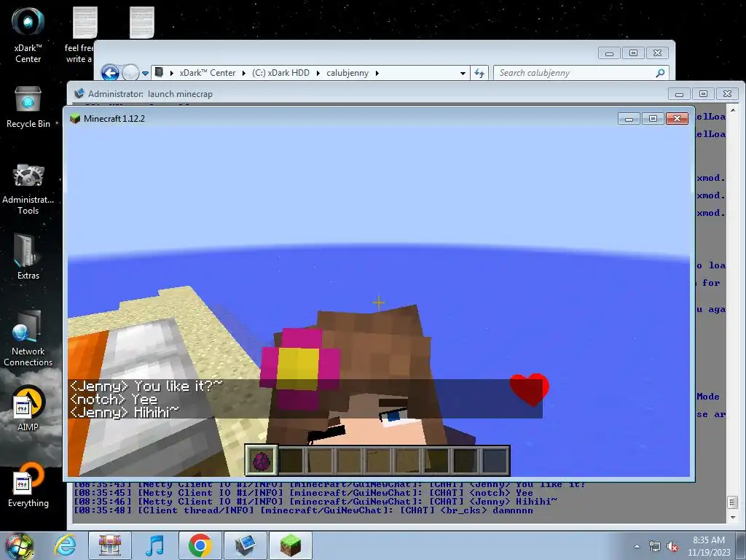Click (C:) xDark HDD breadcrumb

pyautogui.click(x=280, y=73)
